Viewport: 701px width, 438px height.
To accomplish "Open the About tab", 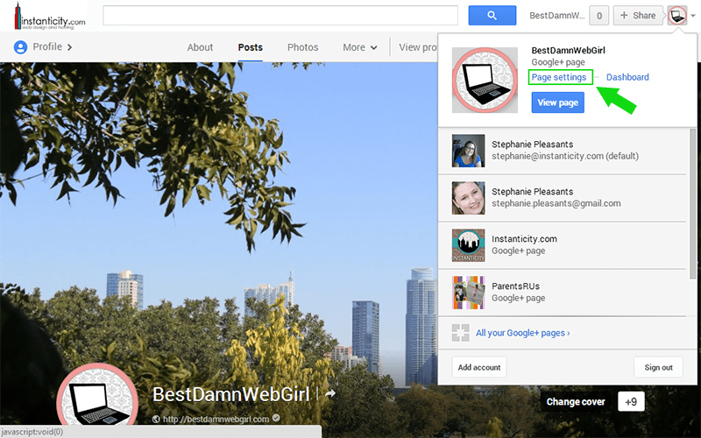I will coord(200,47).
